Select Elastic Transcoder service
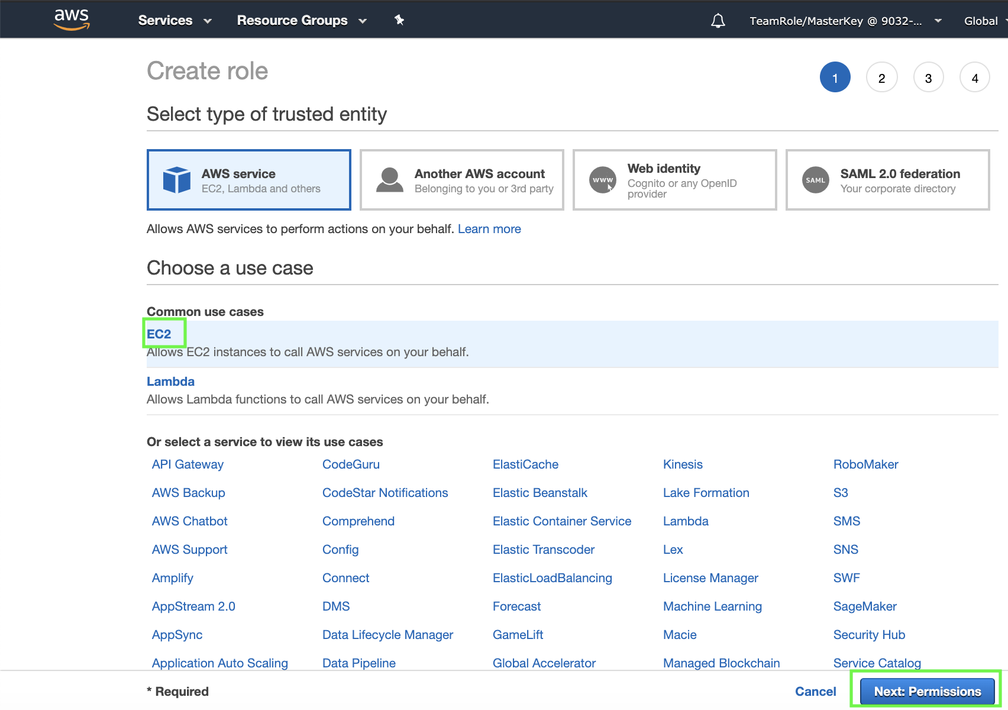 coord(544,550)
